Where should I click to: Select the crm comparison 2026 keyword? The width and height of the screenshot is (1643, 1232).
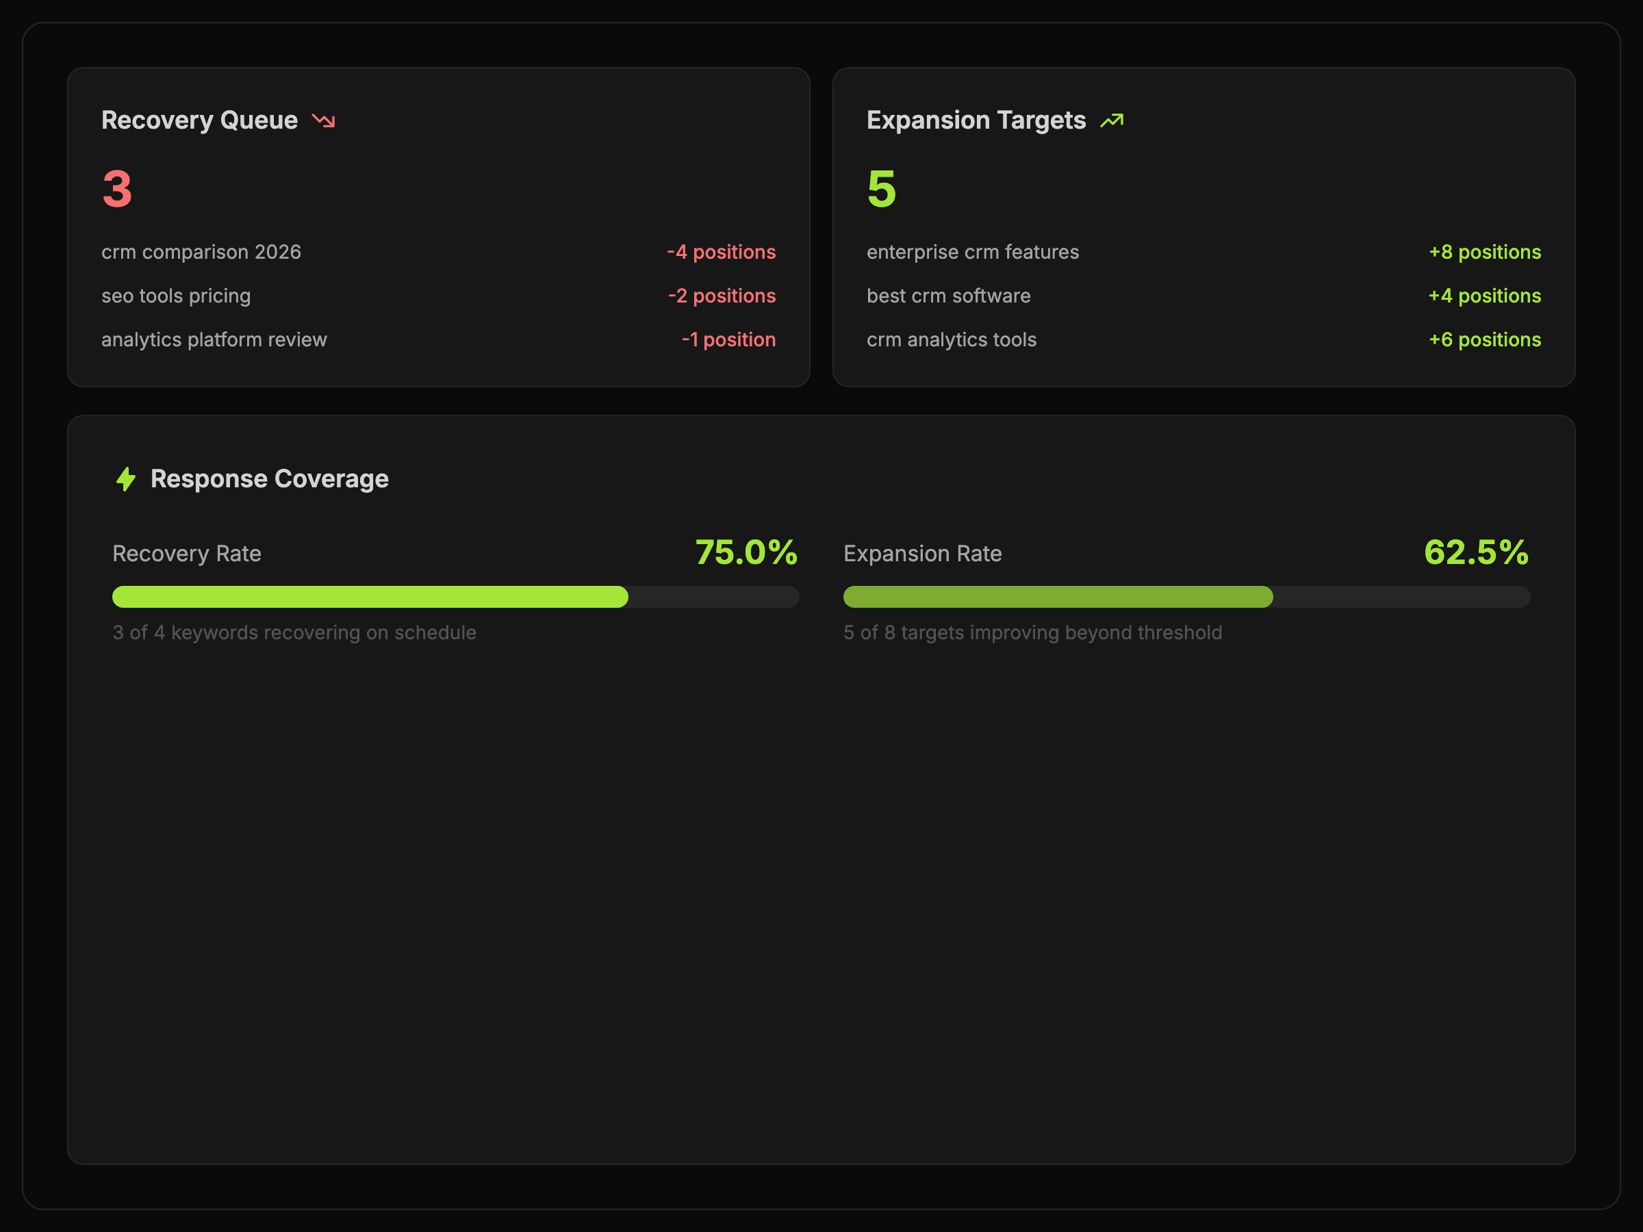click(x=201, y=253)
